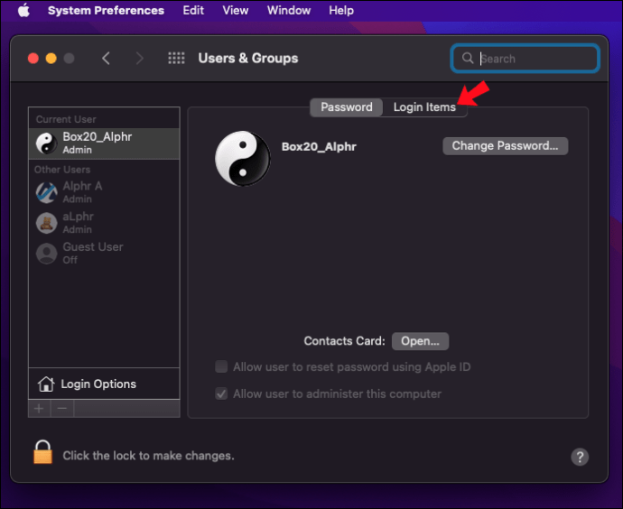Open the Contacts Card
Image resolution: width=623 pixels, height=509 pixels.
(420, 341)
